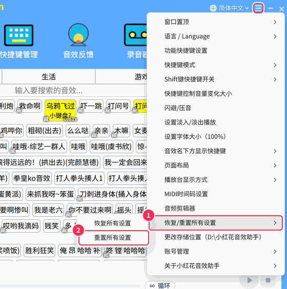
Task: Click the play button at bottom right
Action: click(x=250, y=280)
